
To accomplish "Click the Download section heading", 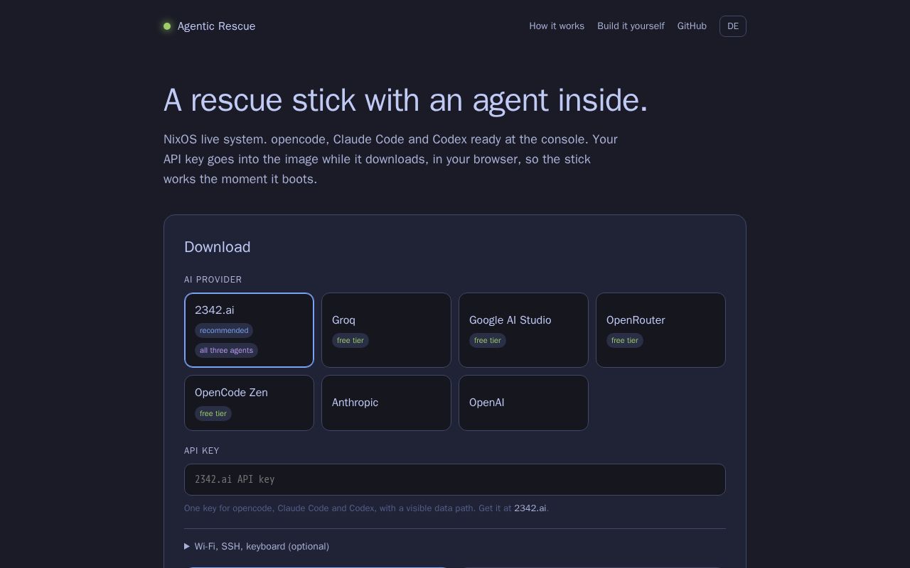I will click(x=218, y=247).
